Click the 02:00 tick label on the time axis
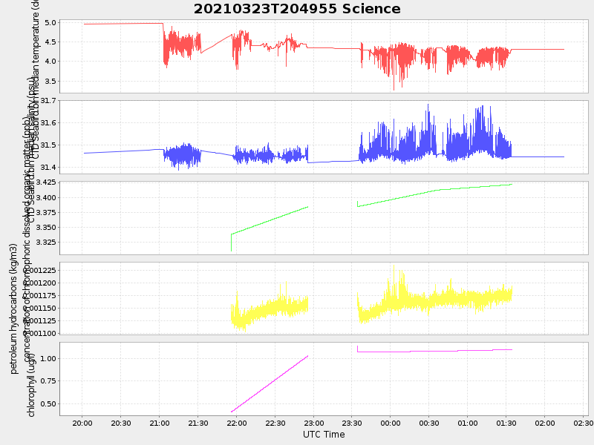 click(545, 423)
